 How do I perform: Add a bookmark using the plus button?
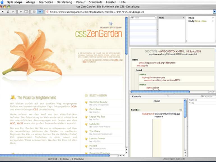point(21,12)
